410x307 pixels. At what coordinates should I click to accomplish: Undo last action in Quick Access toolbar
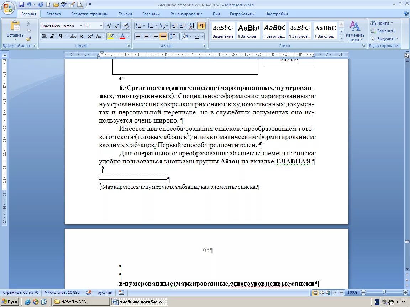click(29, 5)
